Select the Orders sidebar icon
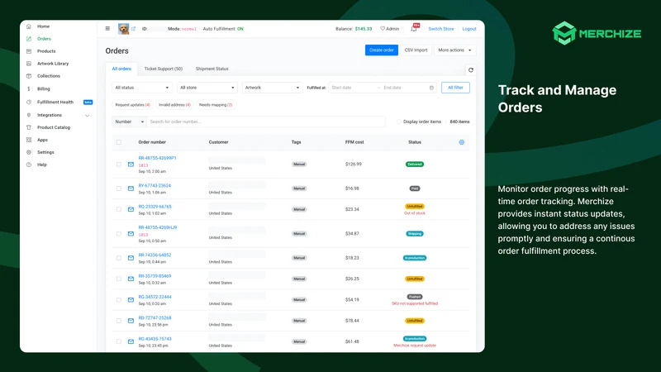 29,39
